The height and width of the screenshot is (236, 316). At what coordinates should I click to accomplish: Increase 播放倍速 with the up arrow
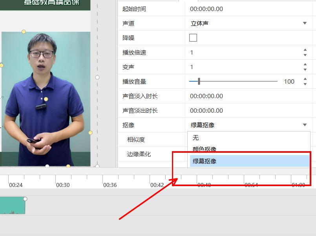tap(305, 50)
